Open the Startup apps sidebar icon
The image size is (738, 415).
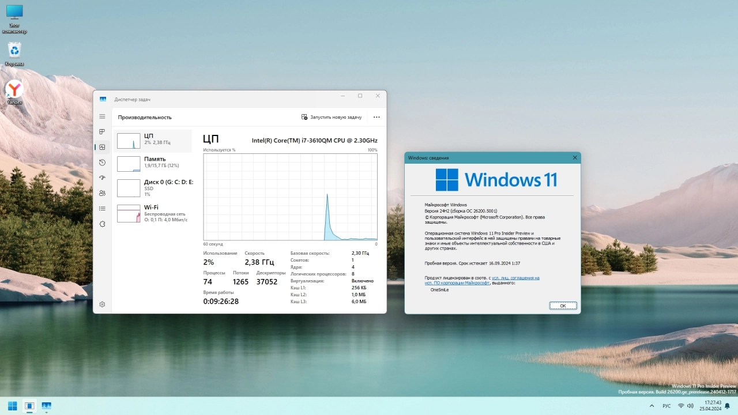pyautogui.click(x=102, y=178)
